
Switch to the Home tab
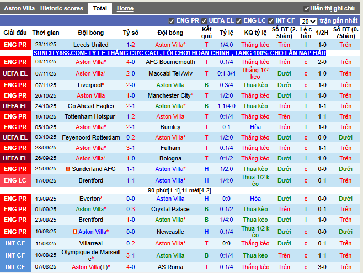125,9
